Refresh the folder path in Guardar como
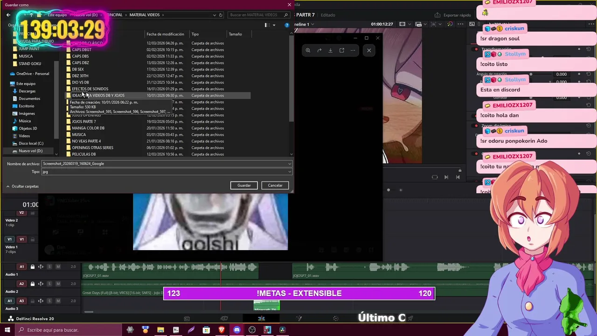 pyautogui.click(x=221, y=15)
